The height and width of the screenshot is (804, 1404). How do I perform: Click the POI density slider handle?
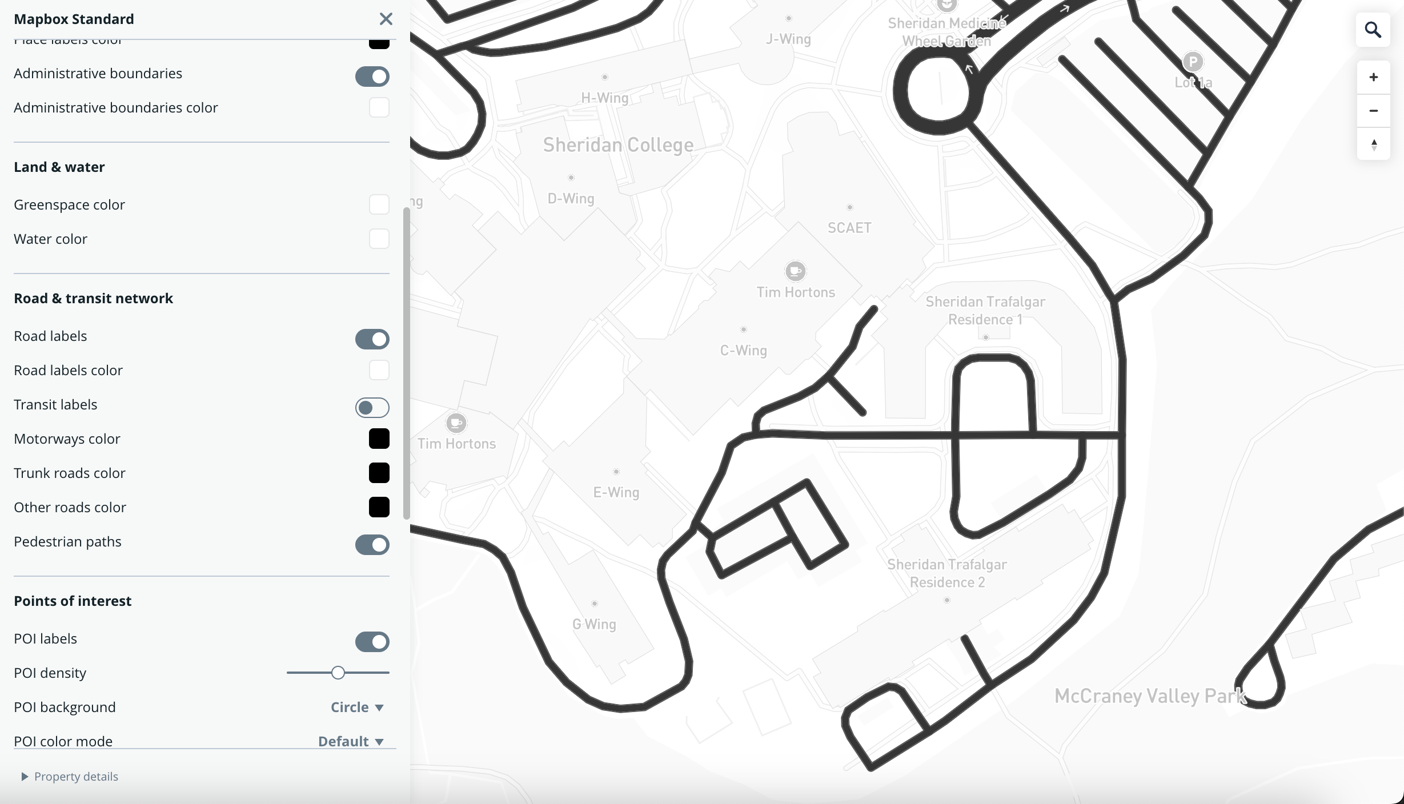click(x=338, y=673)
